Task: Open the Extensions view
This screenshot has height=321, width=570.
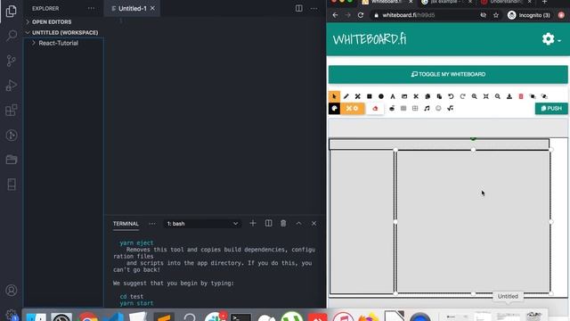Action: 12,110
